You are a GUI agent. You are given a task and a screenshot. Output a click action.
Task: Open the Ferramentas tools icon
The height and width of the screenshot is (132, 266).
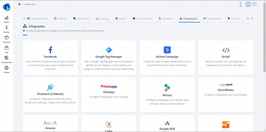coord(6,58)
